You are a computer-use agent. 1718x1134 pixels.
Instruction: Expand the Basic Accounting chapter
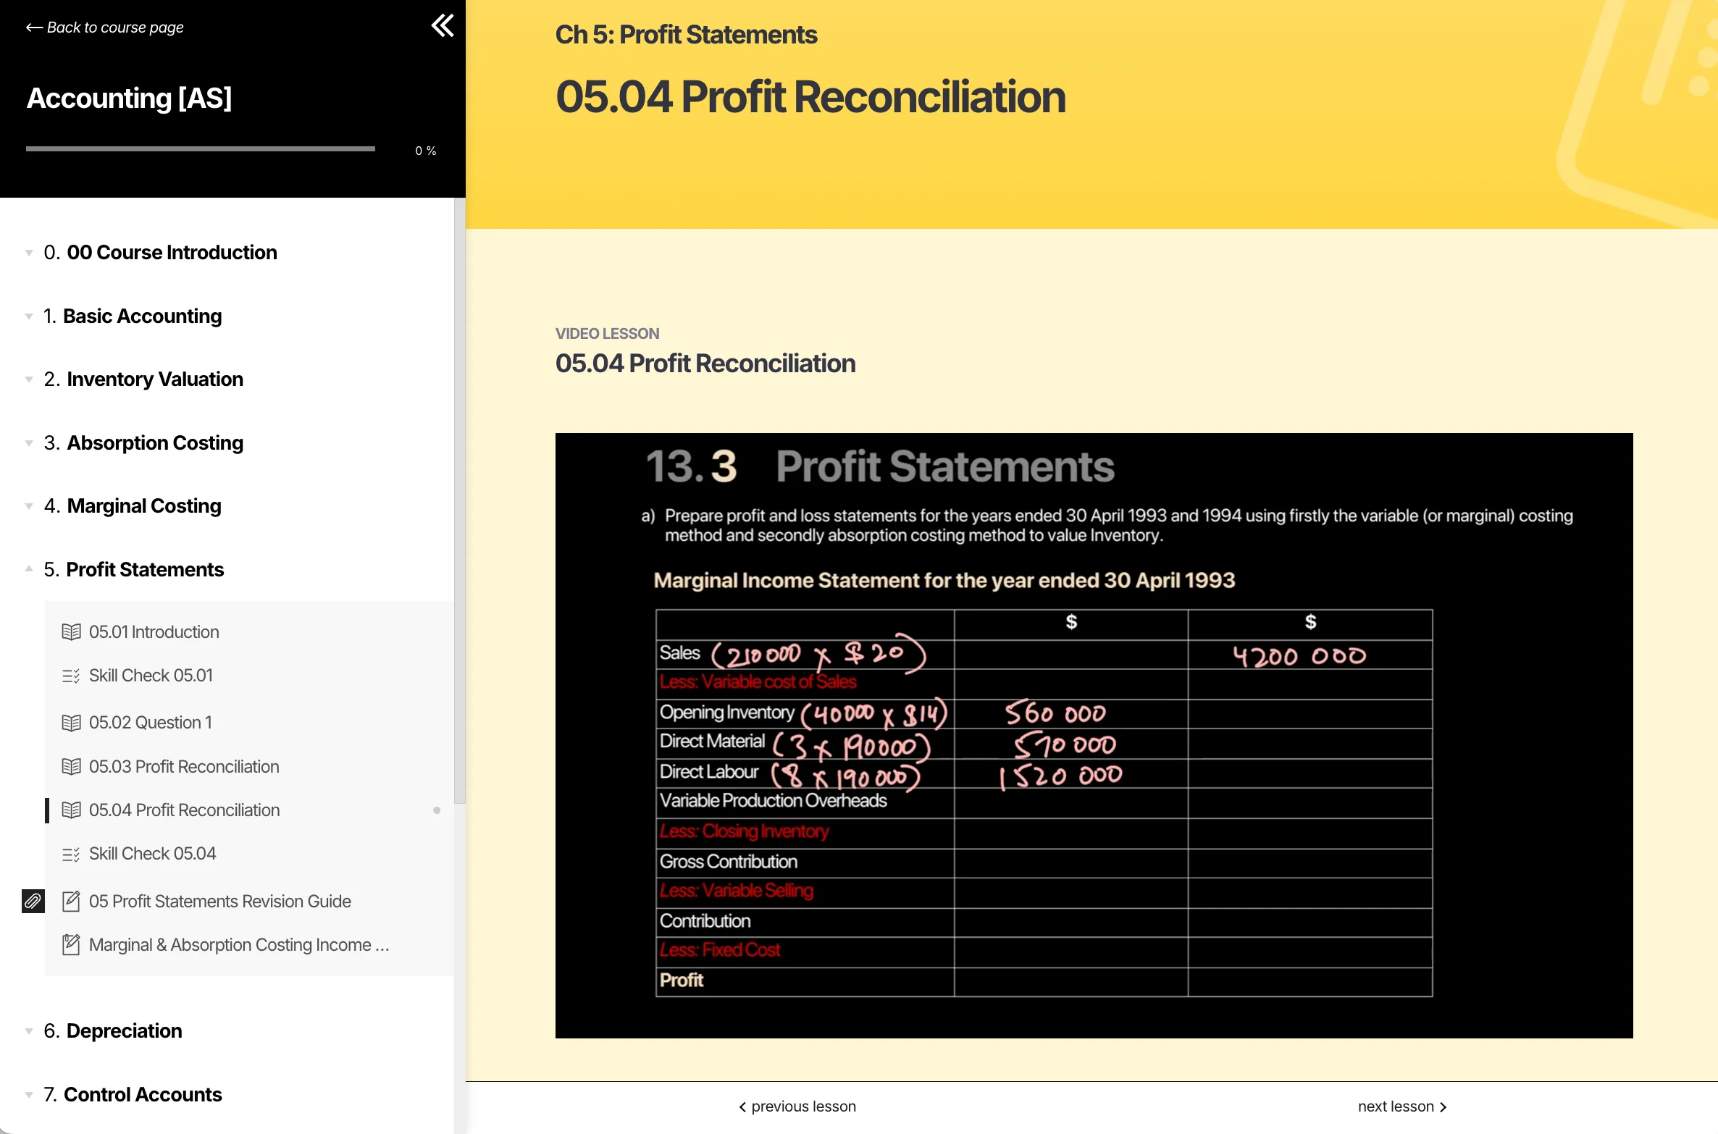coord(29,316)
